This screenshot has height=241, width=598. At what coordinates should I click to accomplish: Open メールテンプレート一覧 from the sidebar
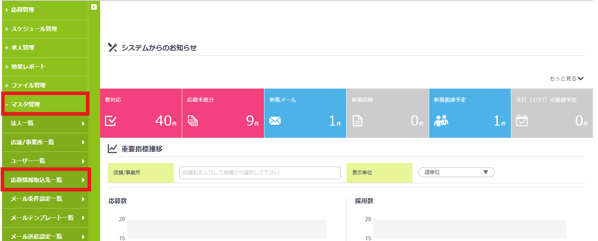45,218
